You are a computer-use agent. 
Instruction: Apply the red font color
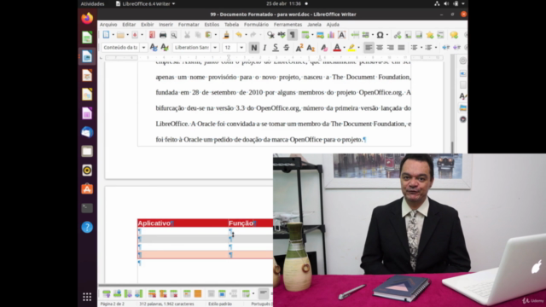pyautogui.click(x=337, y=48)
